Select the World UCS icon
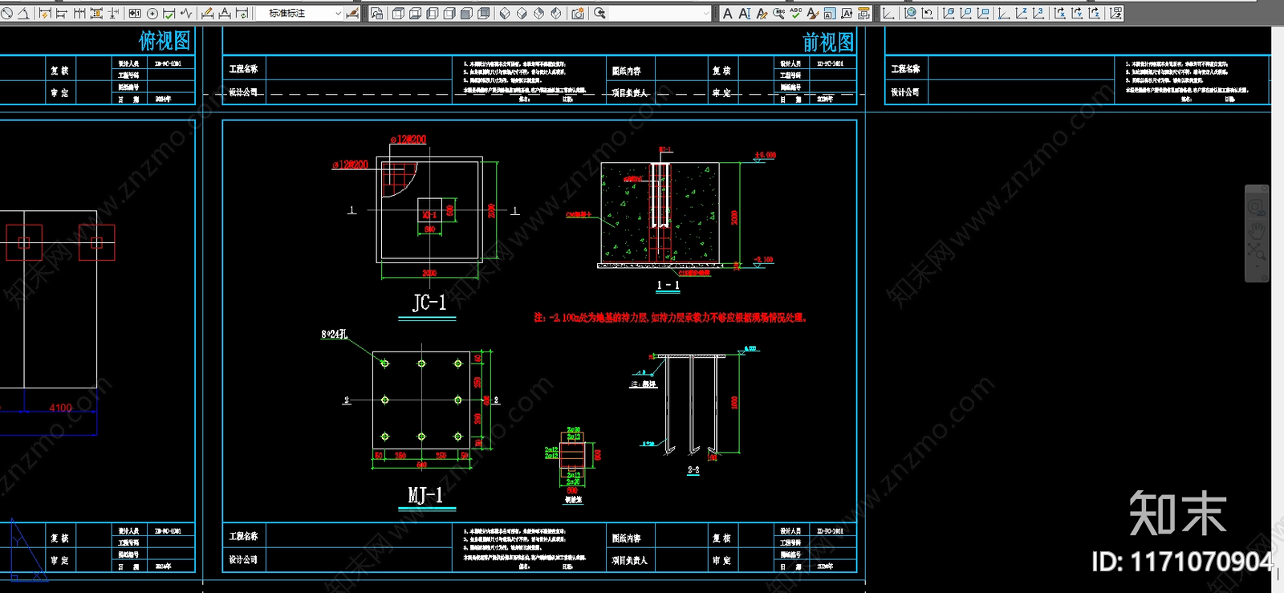This screenshot has height=593, width=1284. pyautogui.click(x=910, y=14)
